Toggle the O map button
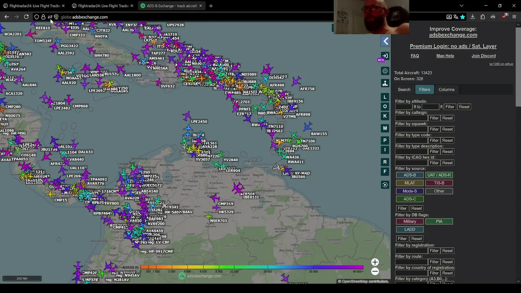The width and height of the screenshot is (521, 293). coord(385,106)
